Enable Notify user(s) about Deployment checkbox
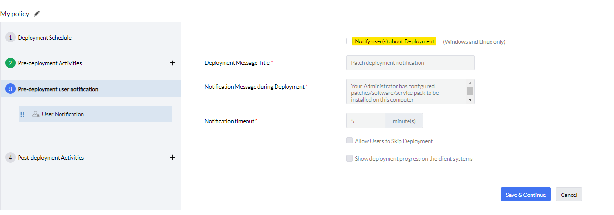 [349, 41]
